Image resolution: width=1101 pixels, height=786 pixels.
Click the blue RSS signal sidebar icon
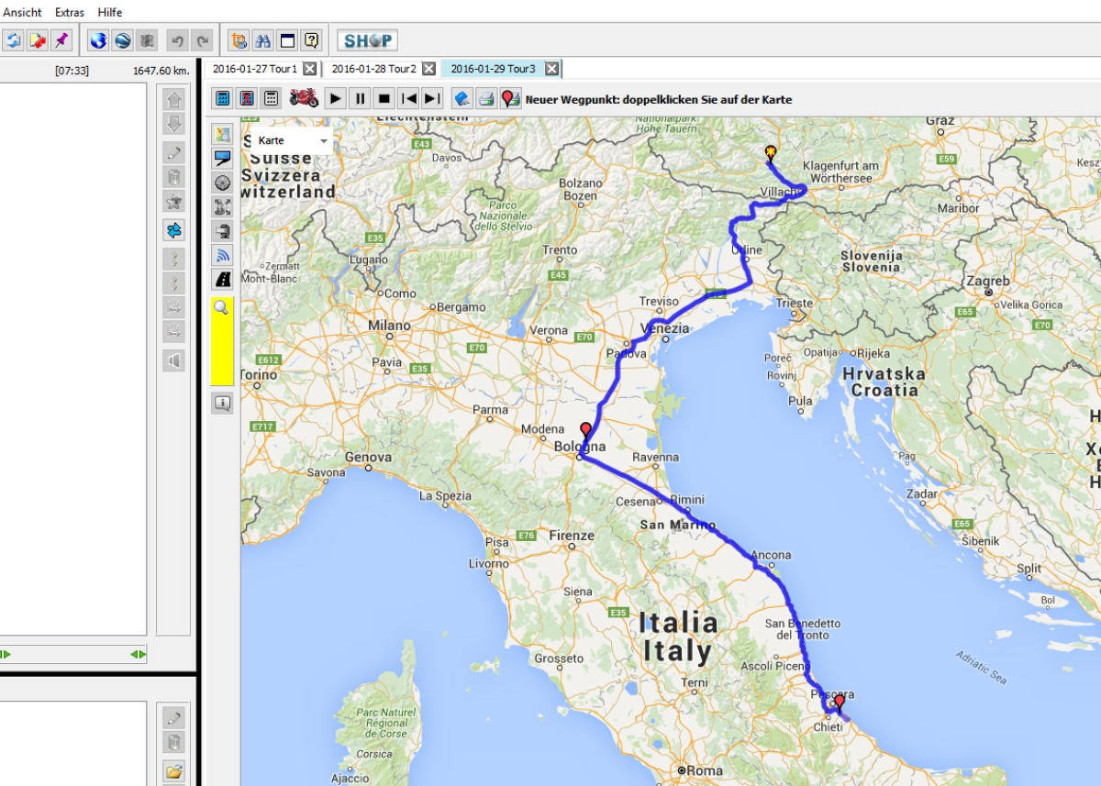tap(222, 255)
